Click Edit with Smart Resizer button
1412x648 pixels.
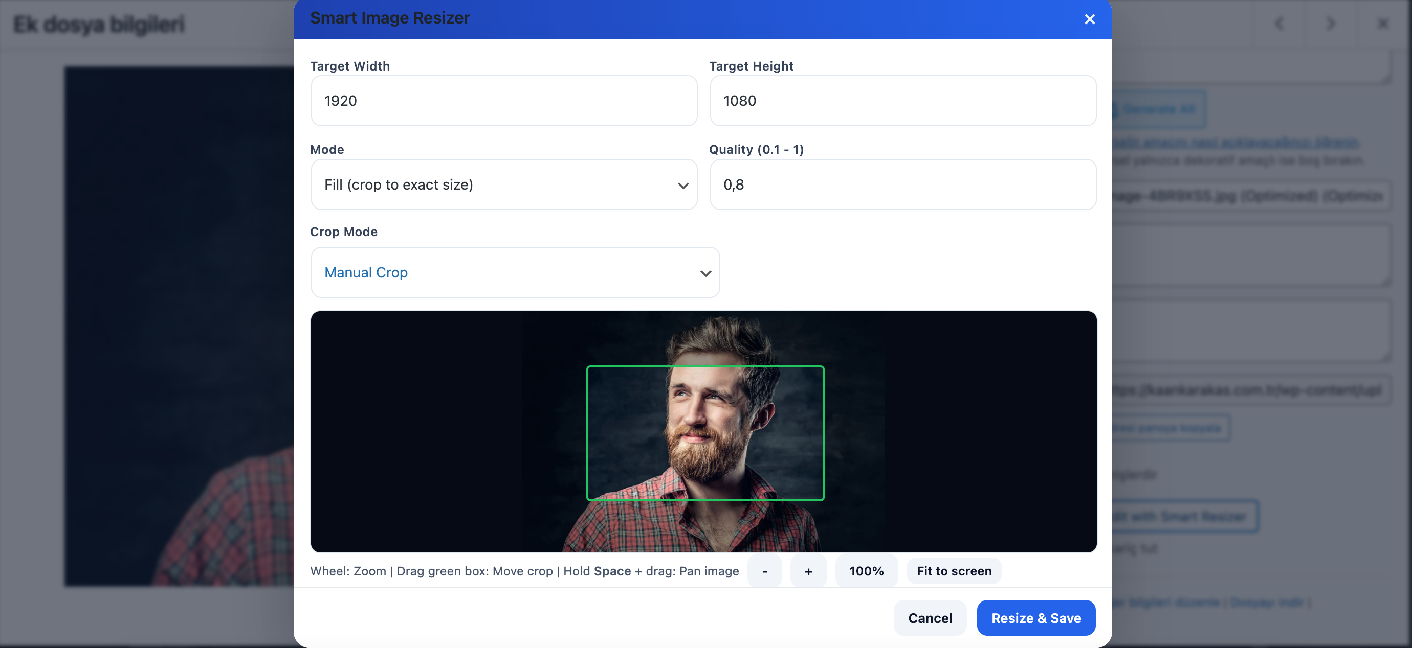(1184, 516)
